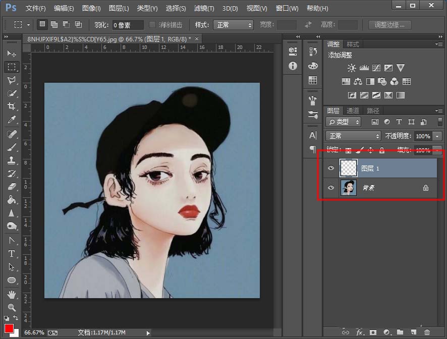Select the Paint Bucket tool

[x=12, y=200]
